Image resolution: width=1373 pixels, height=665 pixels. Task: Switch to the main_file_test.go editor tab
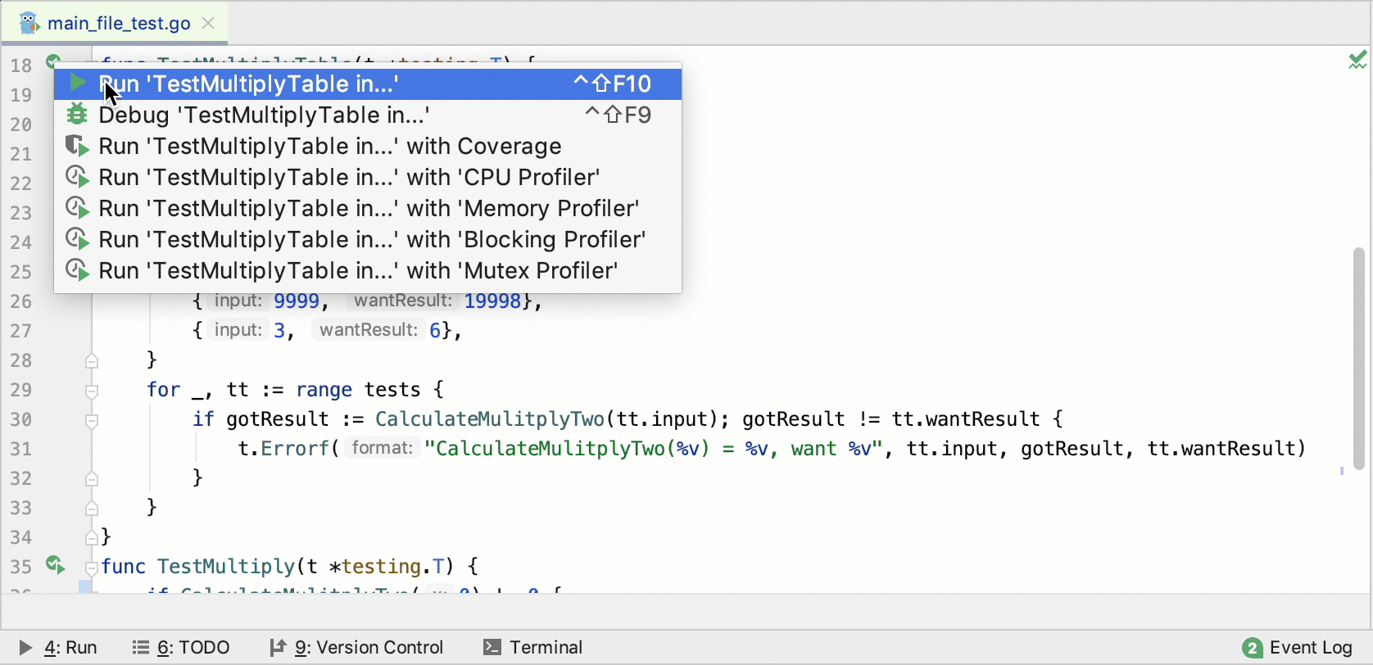coord(115,23)
